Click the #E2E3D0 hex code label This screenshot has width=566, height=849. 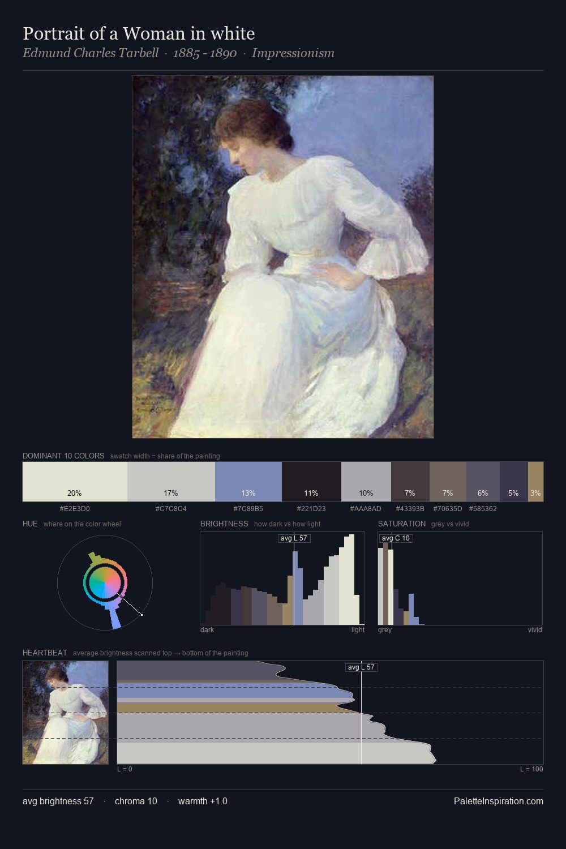tap(75, 509)
